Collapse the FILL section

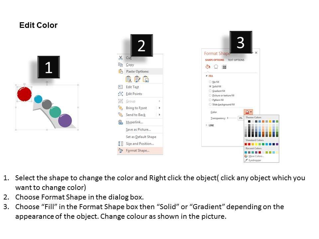(x=206, y=76)
